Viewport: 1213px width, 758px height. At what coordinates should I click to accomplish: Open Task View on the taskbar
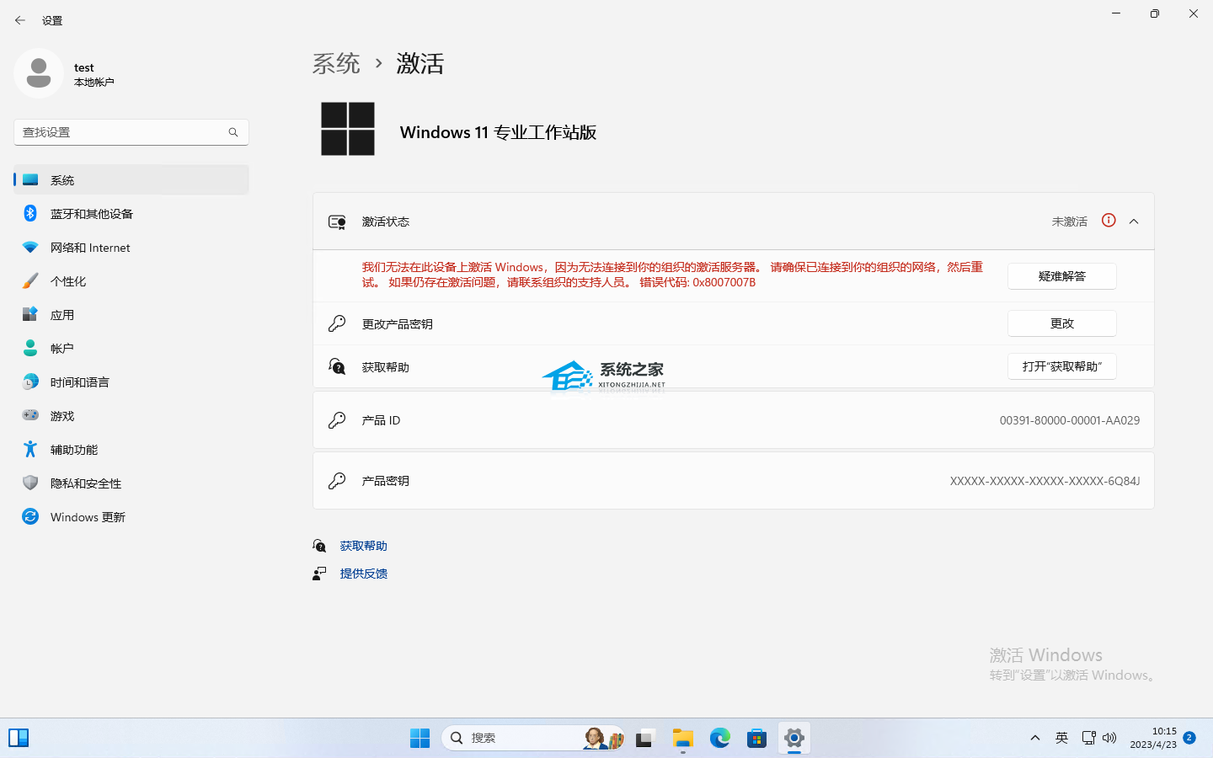pos(645,738)
